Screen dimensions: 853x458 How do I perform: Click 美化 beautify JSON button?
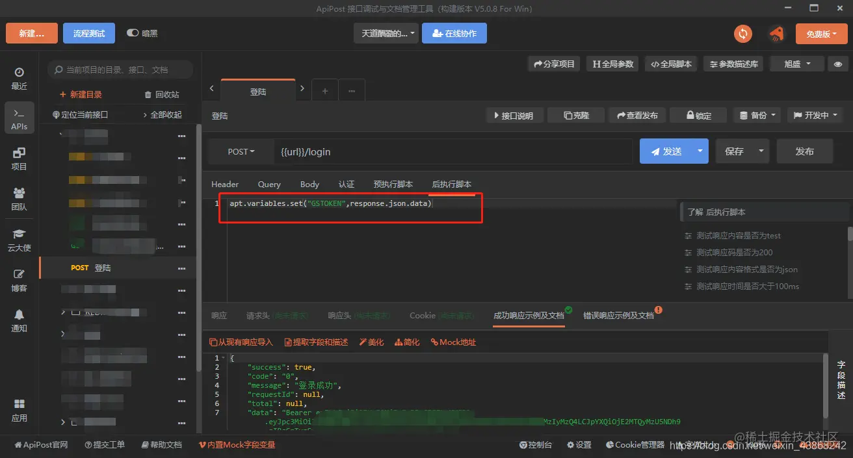point(371,342)
